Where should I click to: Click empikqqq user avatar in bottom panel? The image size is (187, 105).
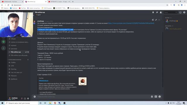pos(10,99)
